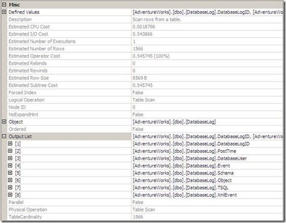
Task: Expand the Defined Values property
Action: pyautogui.click(x=4, y=12)
